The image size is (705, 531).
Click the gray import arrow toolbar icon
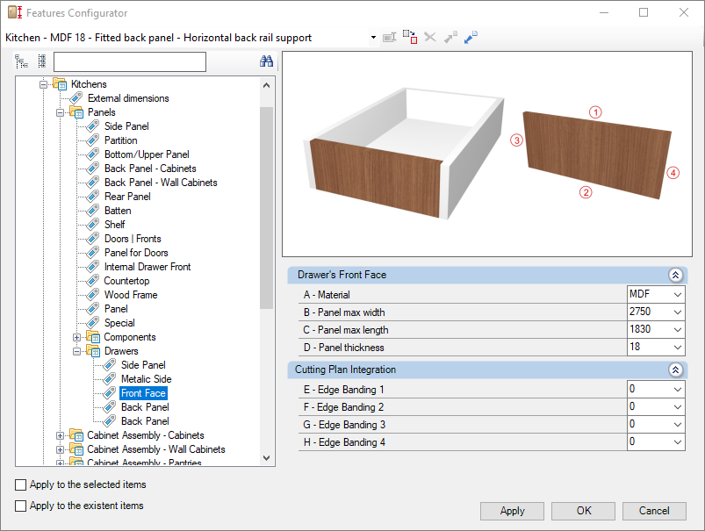450,38
